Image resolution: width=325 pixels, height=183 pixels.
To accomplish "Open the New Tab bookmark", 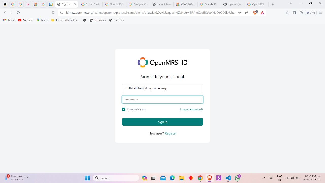I will (x=117, y=20).
